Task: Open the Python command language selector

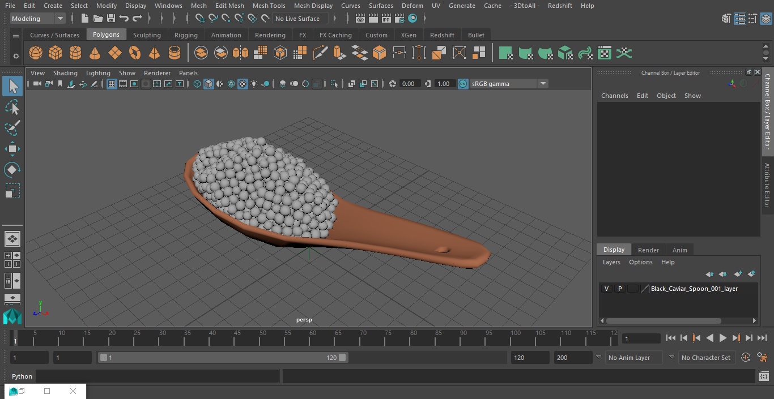Action: click(22, 376)
